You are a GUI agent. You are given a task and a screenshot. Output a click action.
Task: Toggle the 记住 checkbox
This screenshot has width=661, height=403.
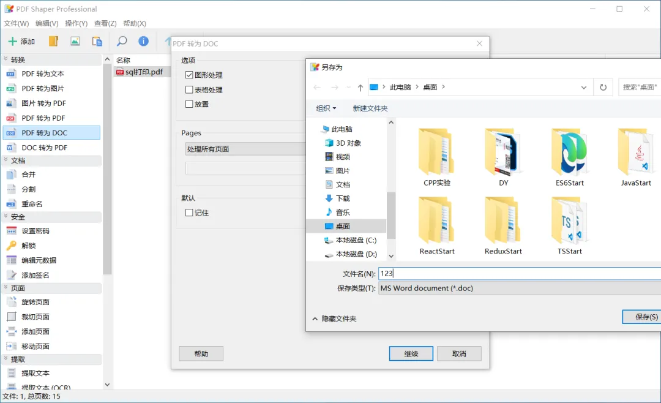[189, 213]
